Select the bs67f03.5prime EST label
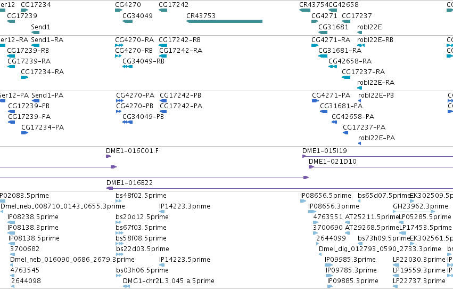 141,228
